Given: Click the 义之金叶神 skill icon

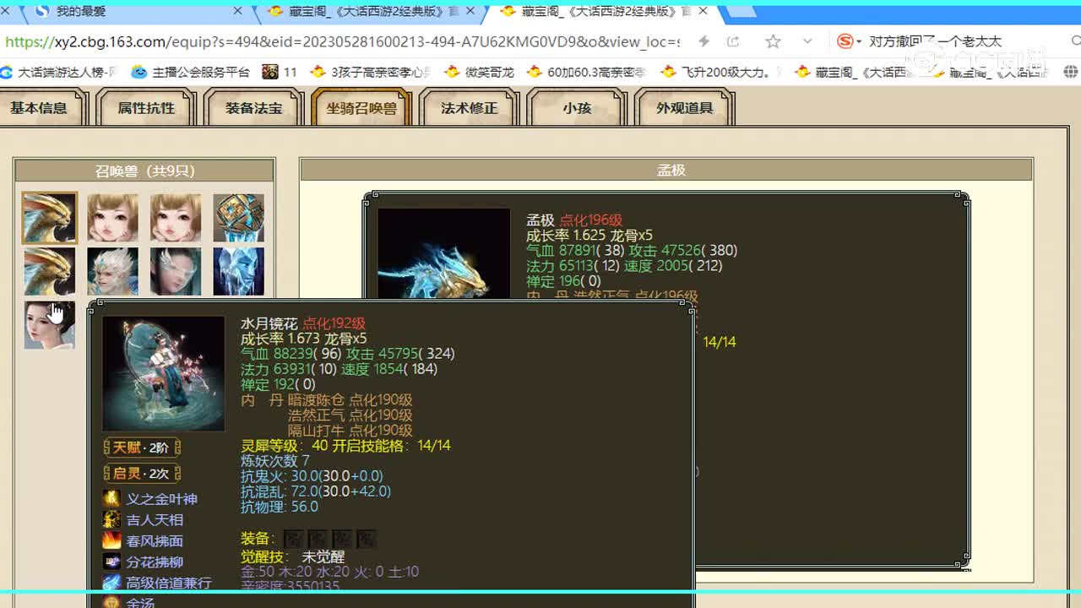Looking at the screenshot, I should point(111,498).
